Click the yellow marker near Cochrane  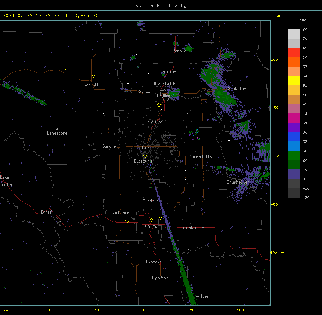tap(127, 221)
